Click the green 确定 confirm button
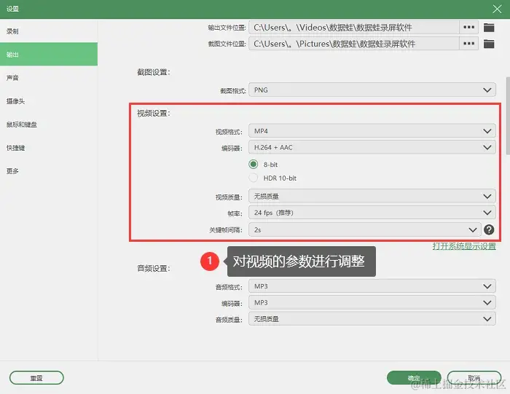 pyautogui.click(x=414, y=378)
